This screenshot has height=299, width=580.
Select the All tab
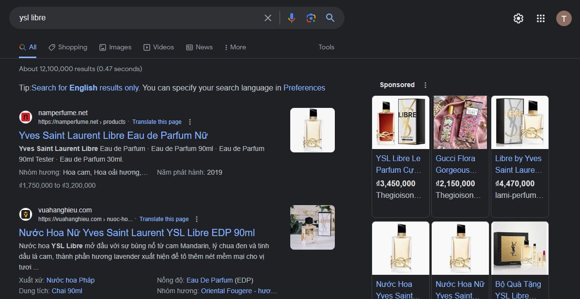click(x=28, y=47)
